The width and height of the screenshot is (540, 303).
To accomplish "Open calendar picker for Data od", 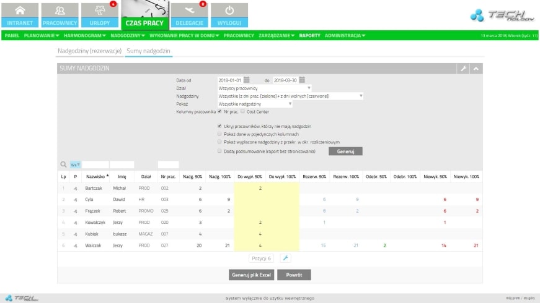I will pyautogui.click(x=246, y=80).
